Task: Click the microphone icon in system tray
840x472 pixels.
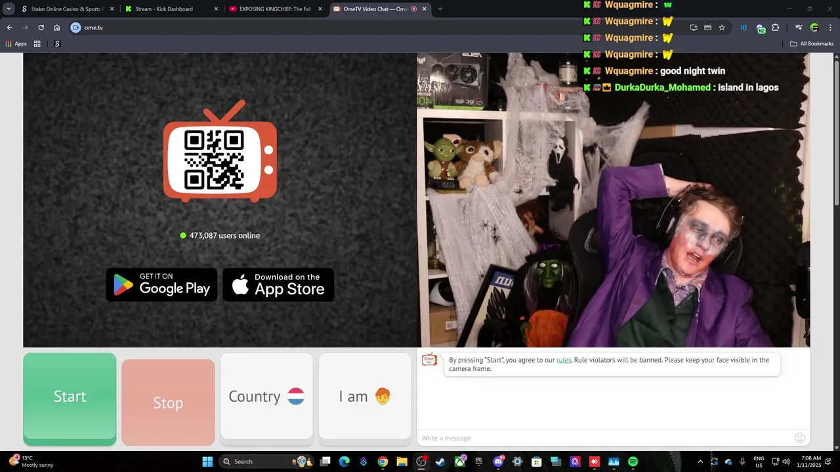Action: click(x=742, y=462)
